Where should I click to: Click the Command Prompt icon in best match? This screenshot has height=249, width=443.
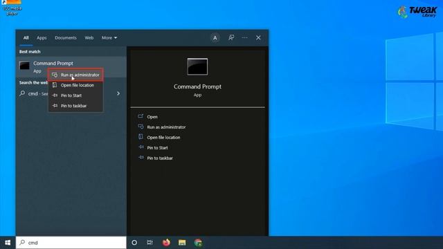tap(25, 66)
